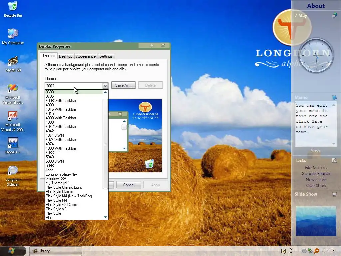Click the About header in the sidebar
This screenshot has height=256, width=341.
(x=316, y=6)
